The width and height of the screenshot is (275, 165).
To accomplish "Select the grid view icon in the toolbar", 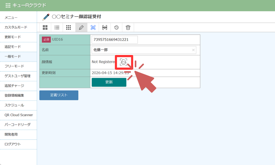I will coord(45,28).
